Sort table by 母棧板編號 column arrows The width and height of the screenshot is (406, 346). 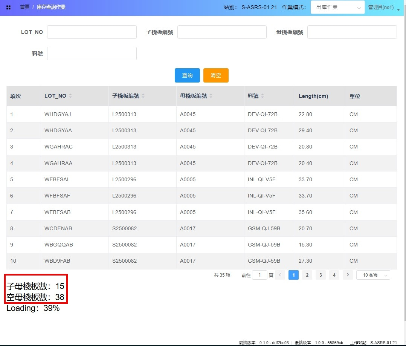pyautogui.click(x=211, y=96)
